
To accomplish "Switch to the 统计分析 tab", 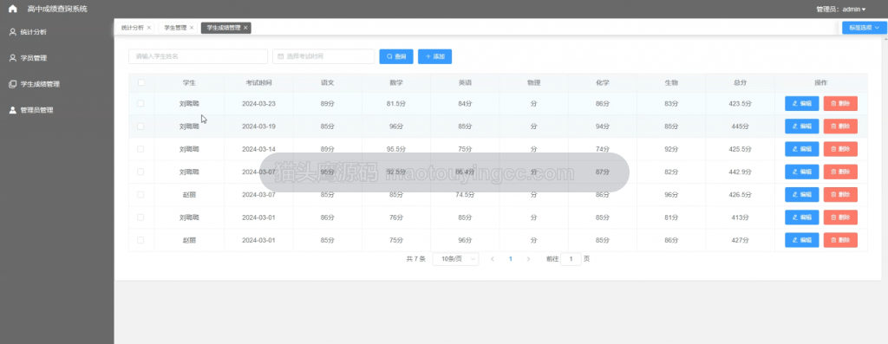I will pyautogui.click(x=133, y=27).
